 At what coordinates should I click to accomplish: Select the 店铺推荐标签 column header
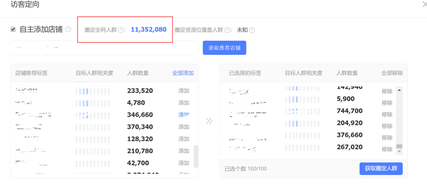click(x=31, y=73)
